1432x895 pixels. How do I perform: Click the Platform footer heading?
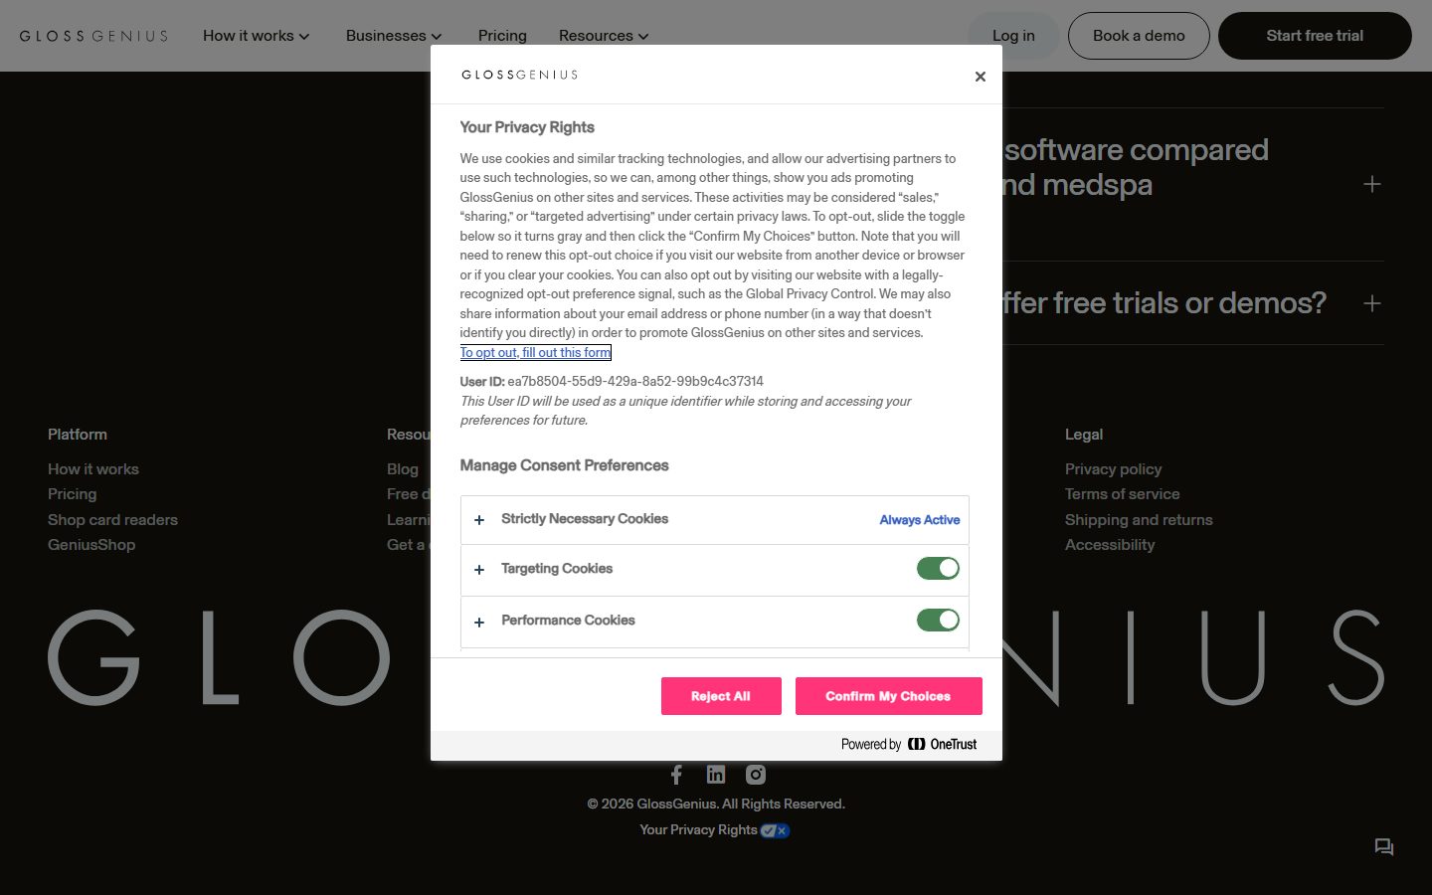pos(78,435)
